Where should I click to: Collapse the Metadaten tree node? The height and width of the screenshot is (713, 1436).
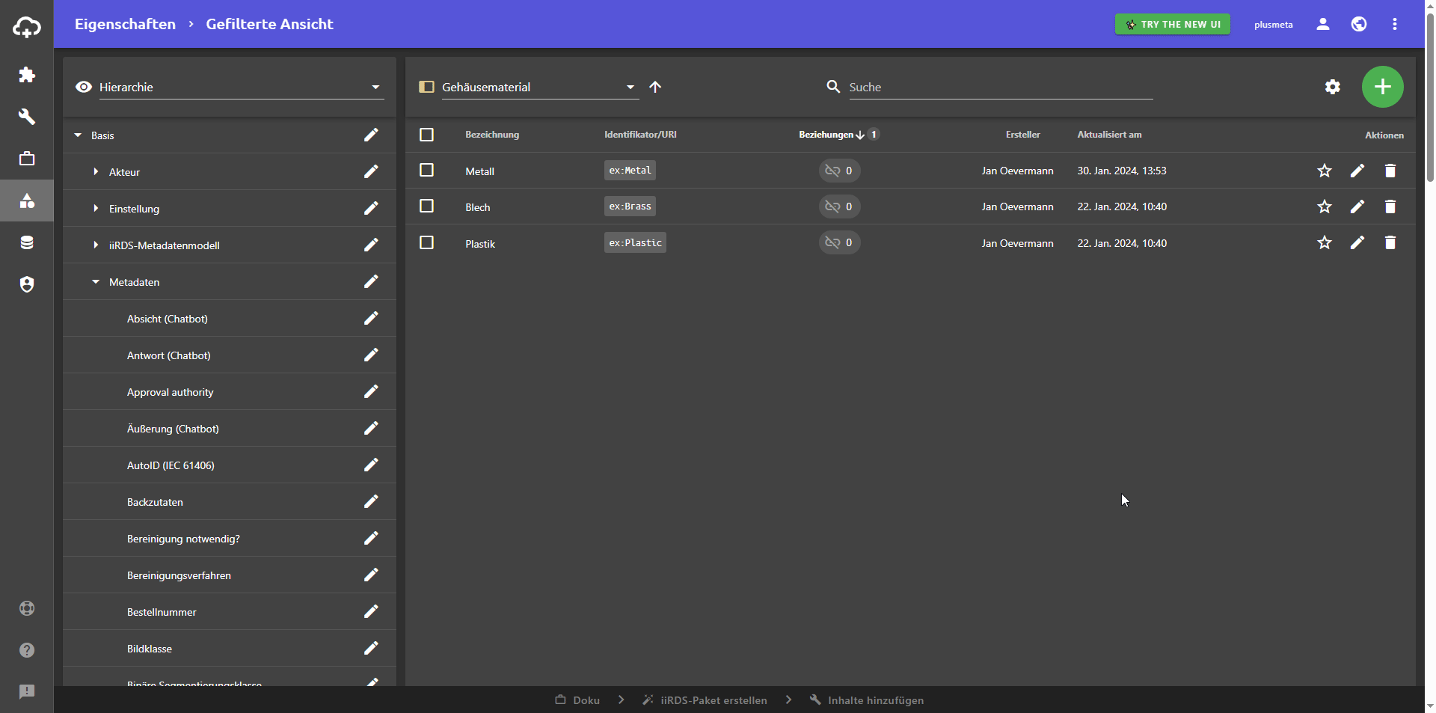[x=96, y=282]
